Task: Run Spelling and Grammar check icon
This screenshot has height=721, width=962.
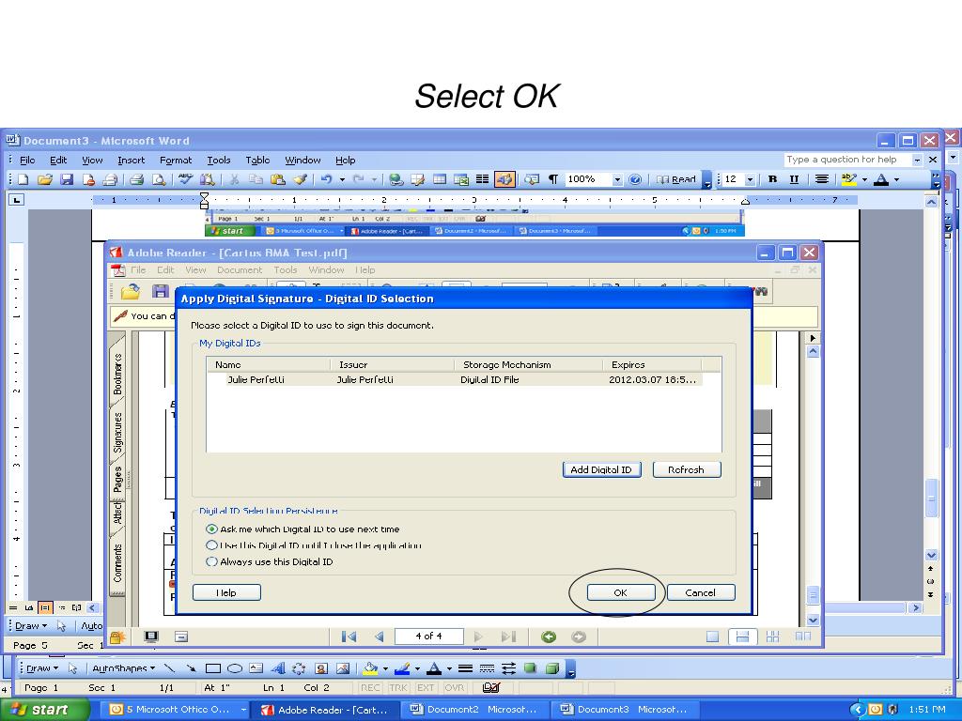Action: [185, 179]
